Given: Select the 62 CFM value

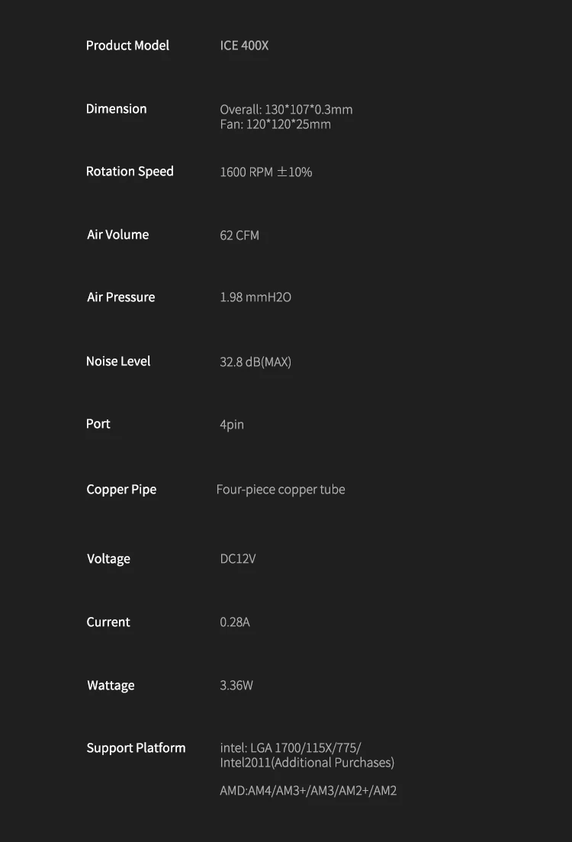Looking at the screenshot, I should point(239,236).
